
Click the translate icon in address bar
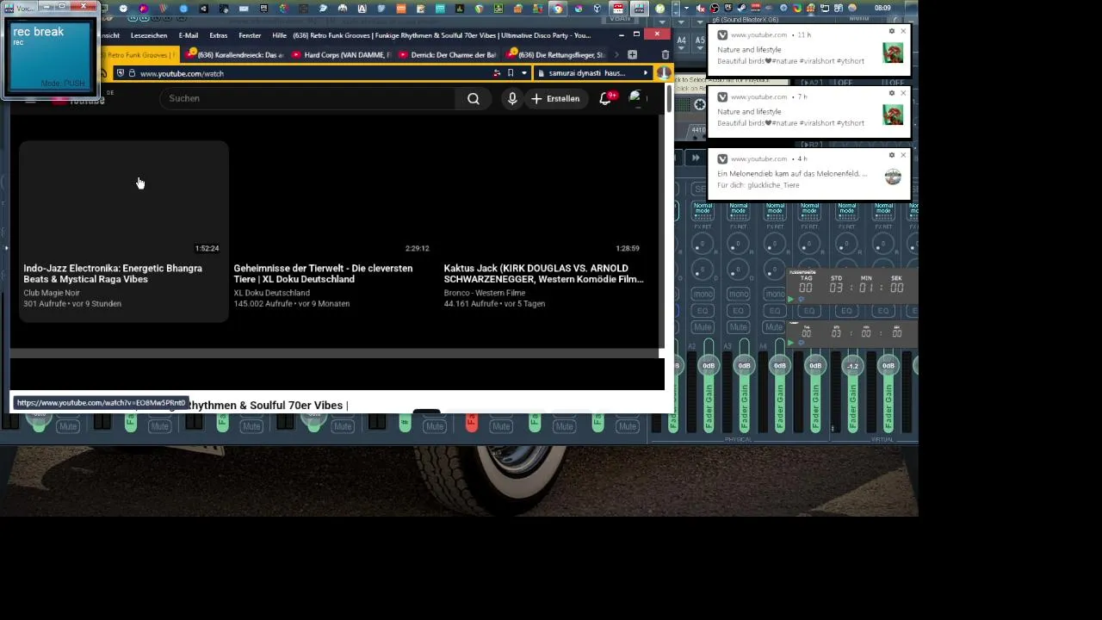click(x=497, y=73)
